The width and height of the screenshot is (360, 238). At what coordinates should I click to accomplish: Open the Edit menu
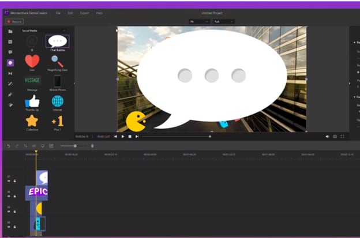[70, 13]
